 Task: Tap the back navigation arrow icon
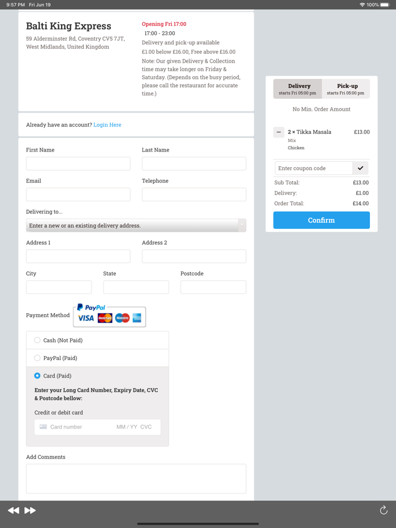(x=14, y=510)
